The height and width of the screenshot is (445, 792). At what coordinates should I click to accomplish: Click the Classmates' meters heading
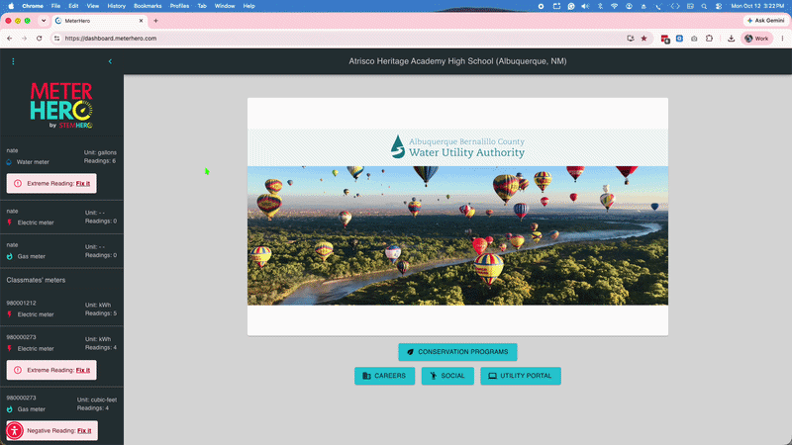(x=36, y=280)
